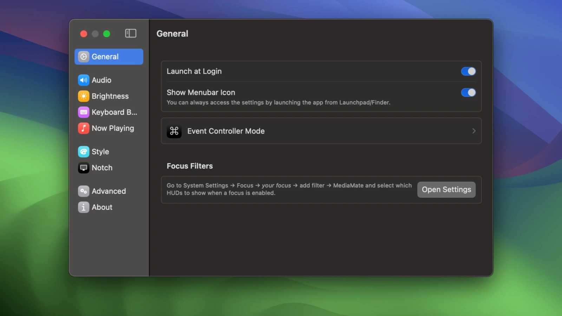
Task: Toggle Launch at Login off
Action: coord(468,71)
